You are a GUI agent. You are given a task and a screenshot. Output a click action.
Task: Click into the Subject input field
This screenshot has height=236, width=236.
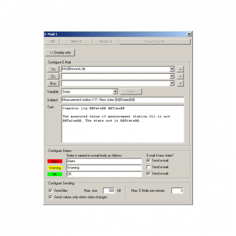(123, 100)
